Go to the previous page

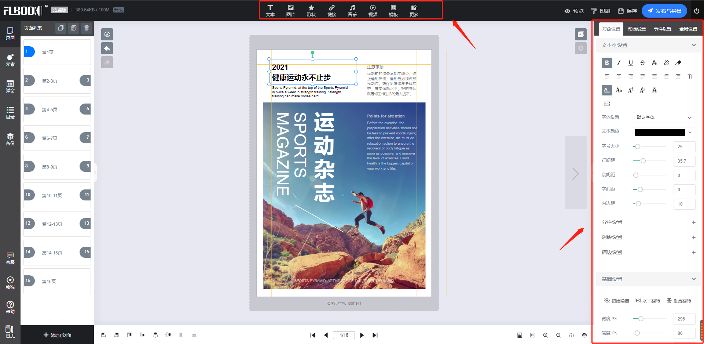point(326,335)
